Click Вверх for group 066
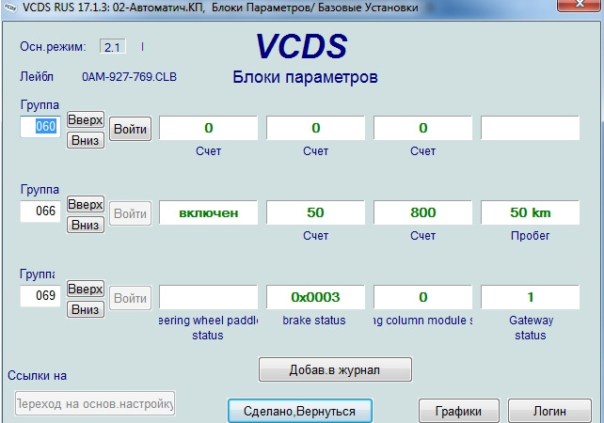The image size is (604, 423). [x=86, y=204]
